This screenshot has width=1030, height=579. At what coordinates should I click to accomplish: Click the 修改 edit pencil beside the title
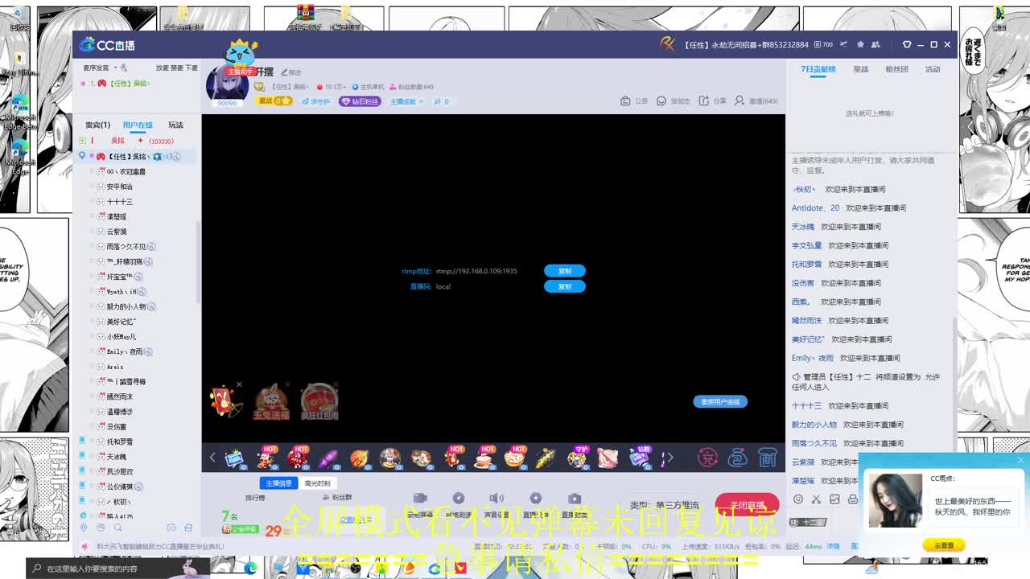pos(285,72)
